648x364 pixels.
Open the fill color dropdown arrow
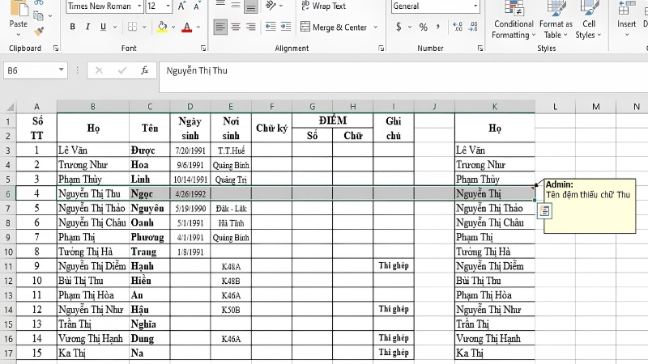pos(173,28)
